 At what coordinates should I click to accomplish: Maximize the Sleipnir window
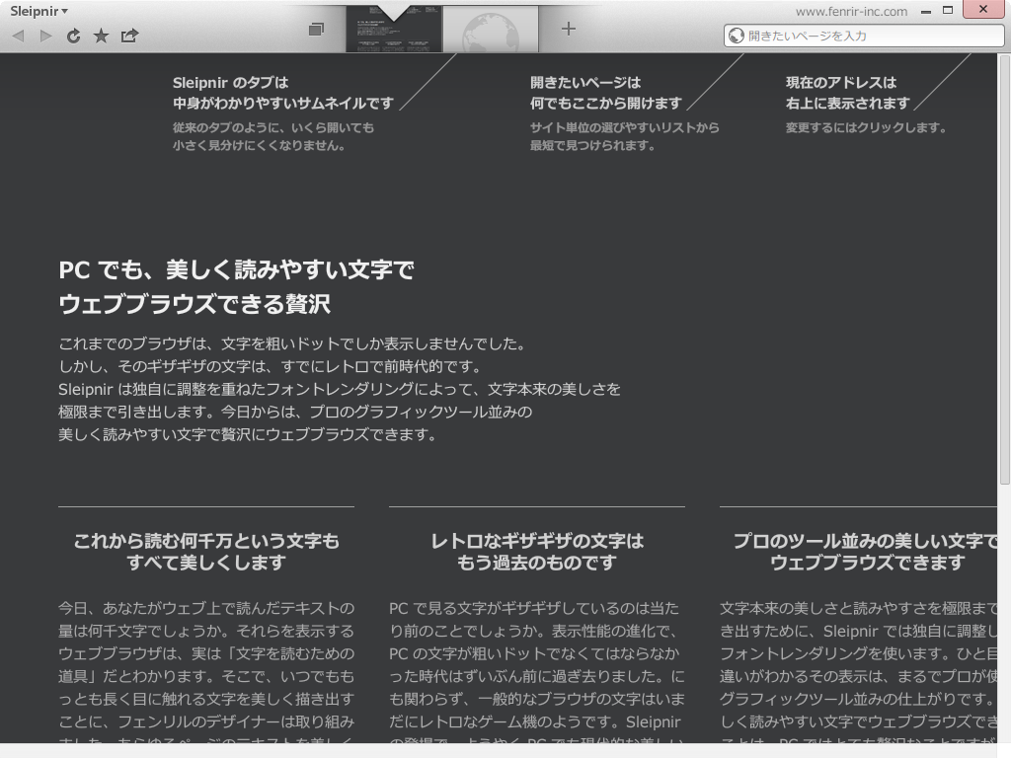[948, 10]
